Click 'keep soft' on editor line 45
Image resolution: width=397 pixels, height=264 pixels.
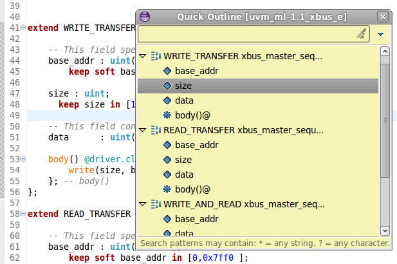[x=92, y=71]
